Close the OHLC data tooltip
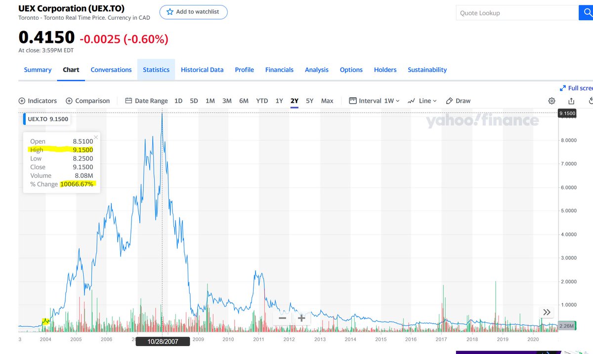 tap(96, 137)
